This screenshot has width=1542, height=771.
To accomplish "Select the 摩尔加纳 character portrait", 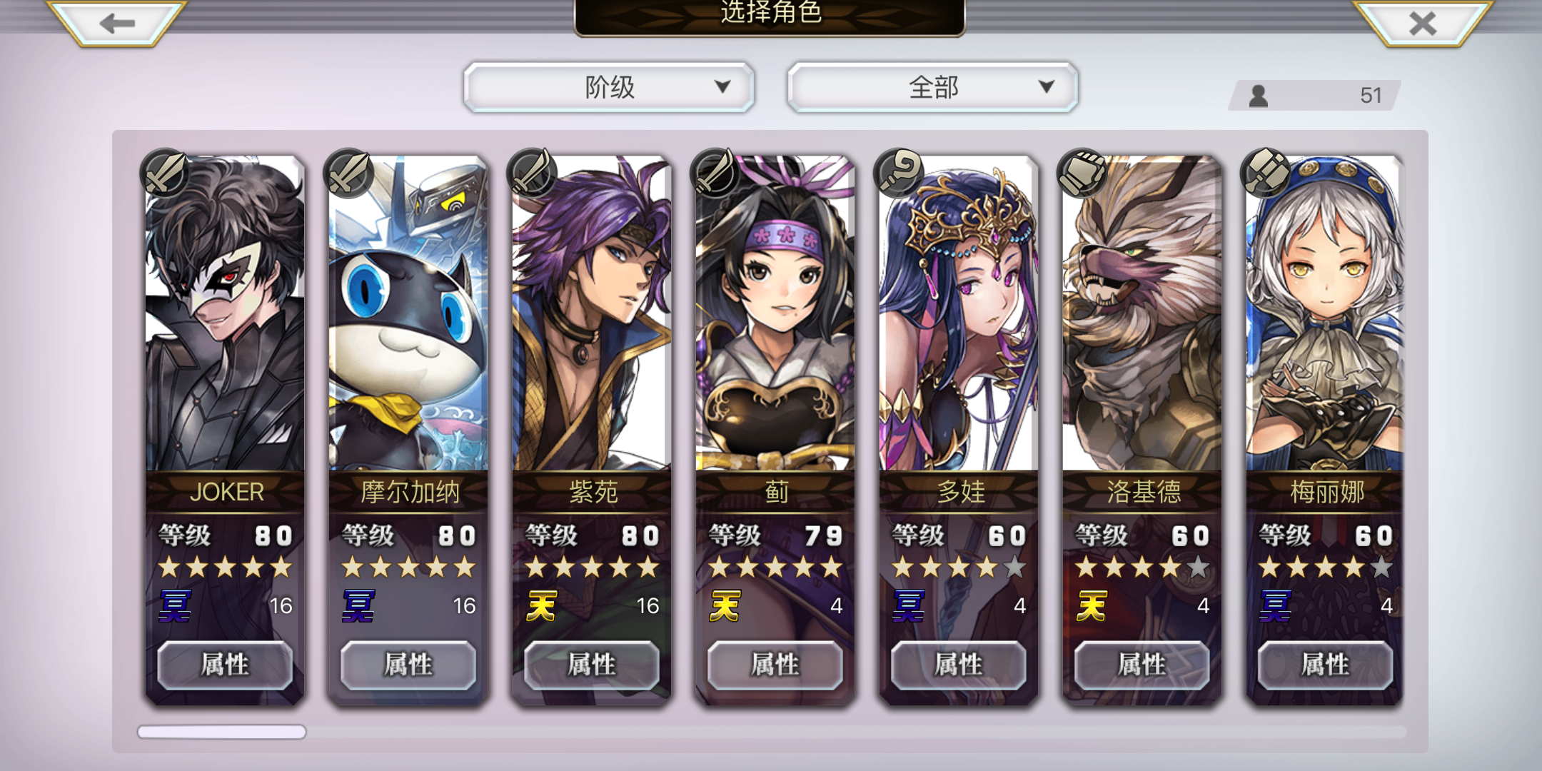I will [x=408, y=314].
